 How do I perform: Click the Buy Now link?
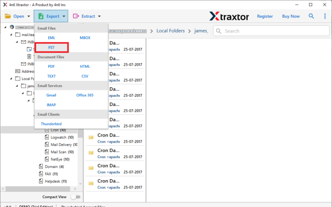click(x=290, y=16)
